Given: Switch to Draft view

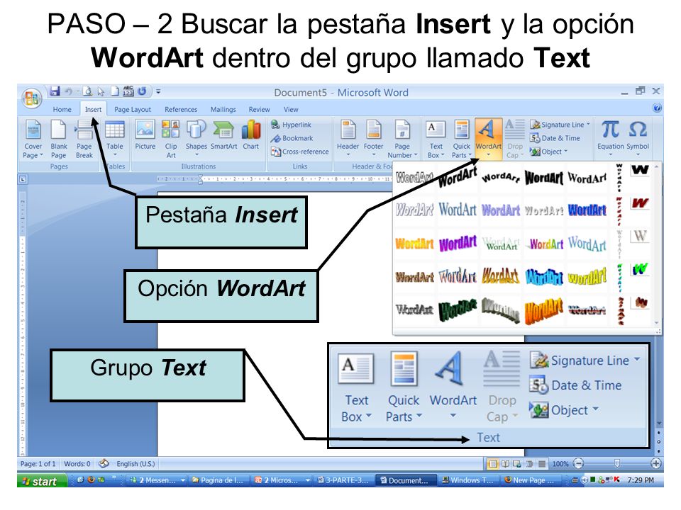Looking at the screenshot, I should (541, 464).
